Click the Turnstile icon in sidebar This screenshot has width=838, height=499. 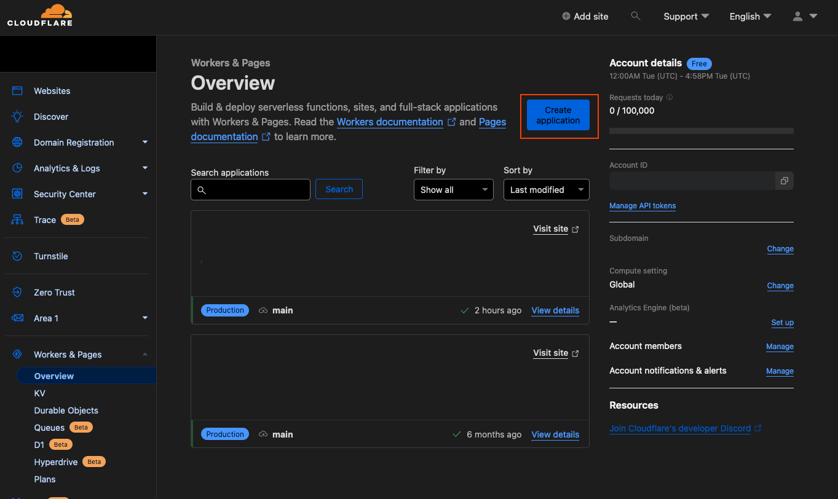17,256
